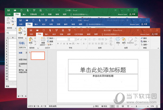Save the presentation in PowerPoint's quick access toolbar
Viewport: 163px width, 110px height.
31,30
